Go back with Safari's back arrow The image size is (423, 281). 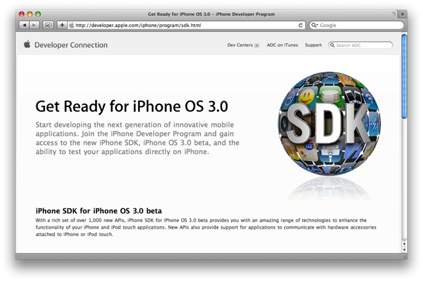pos(24,25)
